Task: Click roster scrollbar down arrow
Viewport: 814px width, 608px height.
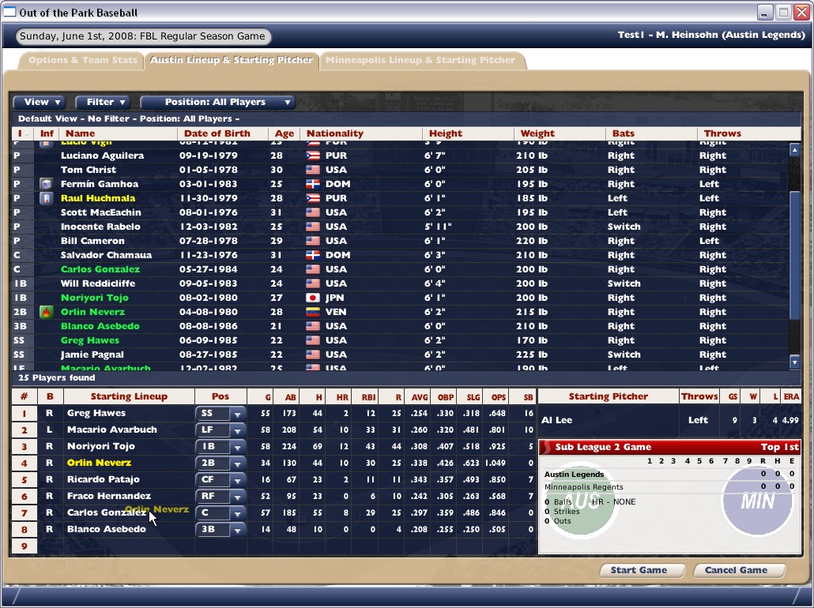Action: click(x=795, y=362)
